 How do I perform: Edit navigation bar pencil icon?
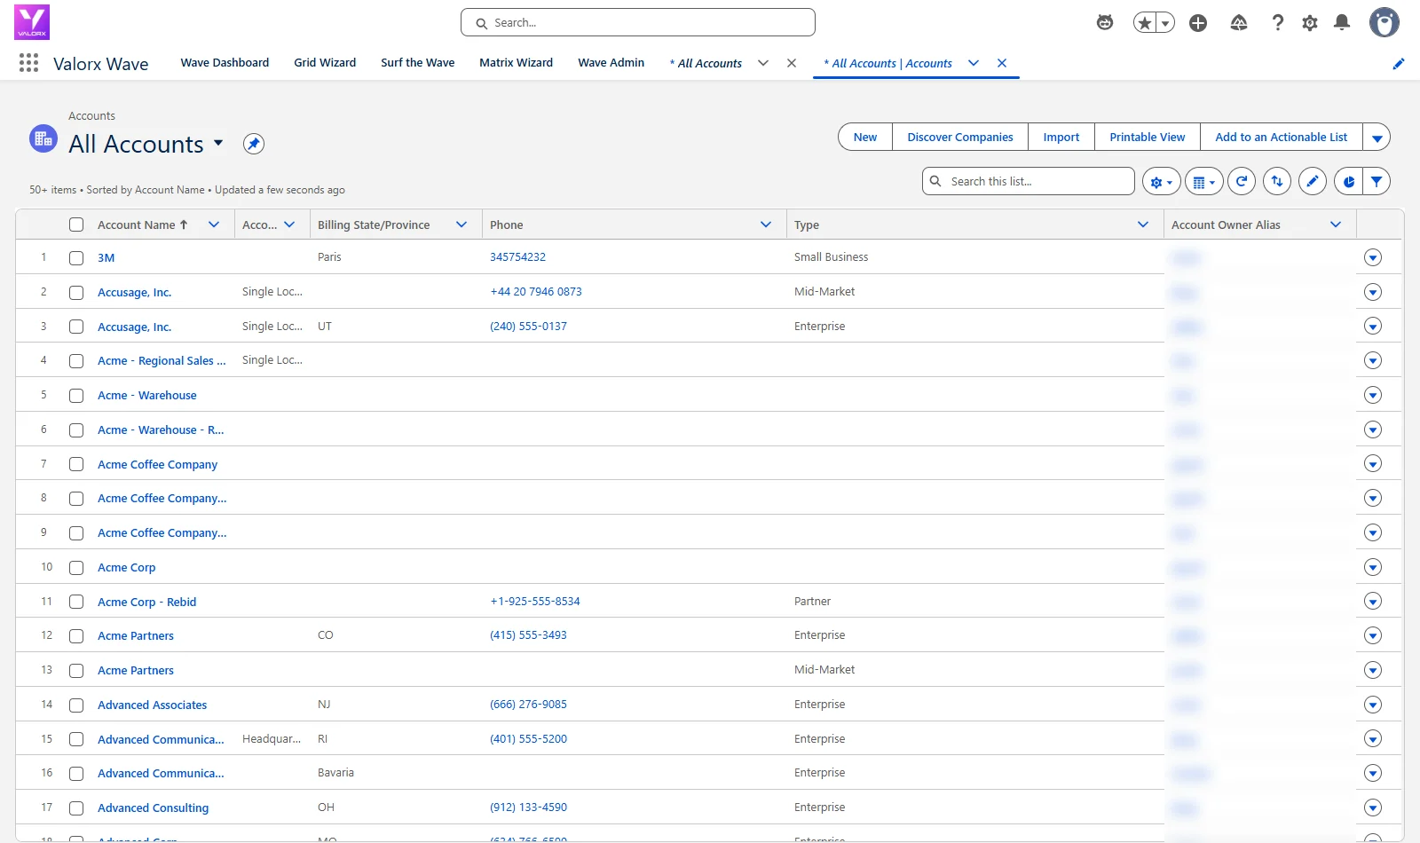point(1399,63)
